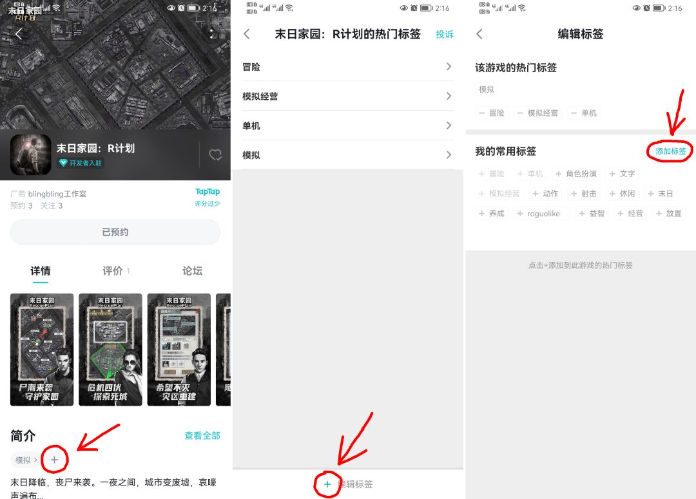This screenshot has width=696, height=499.
Task: Open the 论坛 tab
Action: [x=192, y=271]
